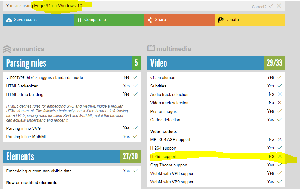Screen dimensions: 300x189
Task: Click the 'semantics' category heading text
Action: pyautogui.click(x=28, y=49)
